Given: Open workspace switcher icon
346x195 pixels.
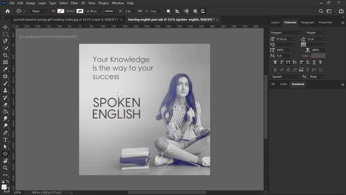Looking at the screenshot, I should tap(329, 11).
